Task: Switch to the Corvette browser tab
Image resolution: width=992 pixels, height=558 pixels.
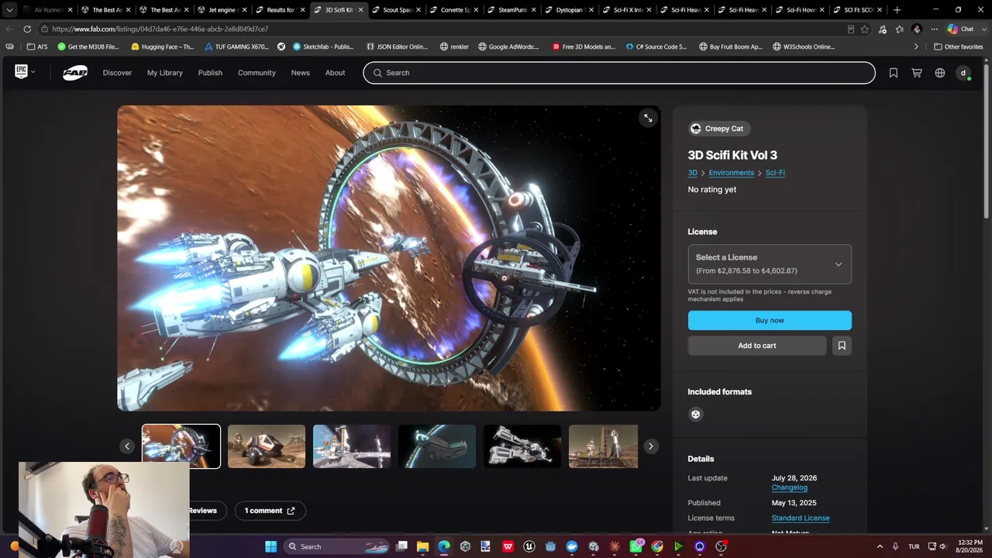Action: [453, 10]
